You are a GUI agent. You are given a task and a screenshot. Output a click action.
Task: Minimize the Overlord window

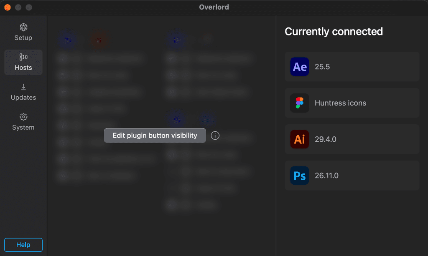point(18,8)
